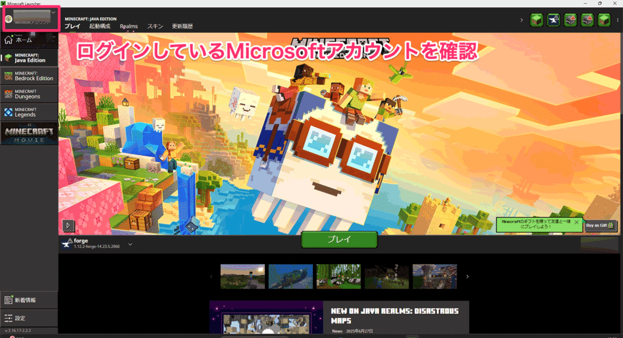Select Minecraft: Java Edition in sidebar

(x=29, y=58)
